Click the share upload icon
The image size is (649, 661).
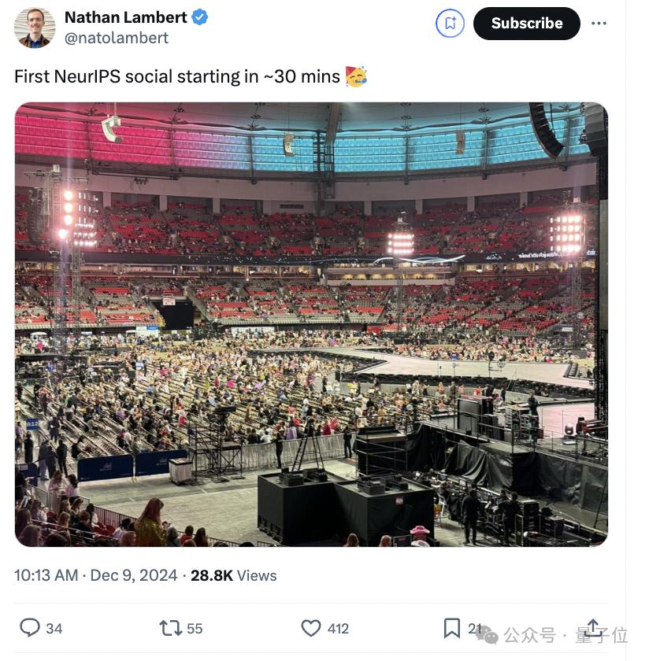594,628
